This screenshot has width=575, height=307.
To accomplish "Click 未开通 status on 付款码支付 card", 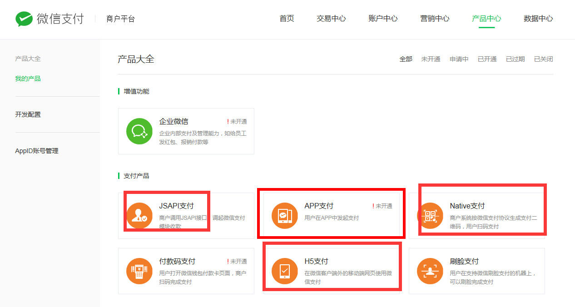I will click(237, 262).
